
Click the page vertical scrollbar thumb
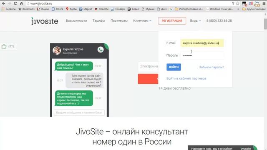pos(265,24)
